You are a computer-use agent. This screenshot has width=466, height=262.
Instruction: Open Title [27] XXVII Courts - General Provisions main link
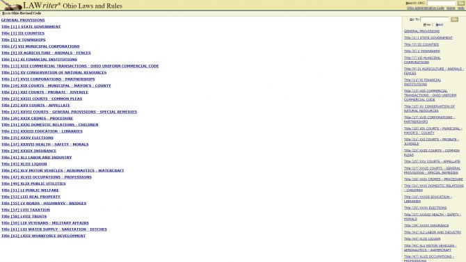point(70,112)
